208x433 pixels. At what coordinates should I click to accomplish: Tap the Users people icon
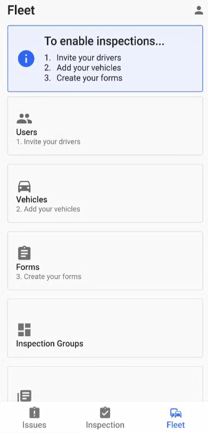pyautogui.click(x=24, y=119)
